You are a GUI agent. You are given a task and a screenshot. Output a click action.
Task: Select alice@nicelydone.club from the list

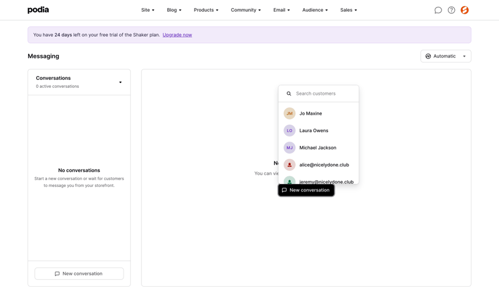319,165
